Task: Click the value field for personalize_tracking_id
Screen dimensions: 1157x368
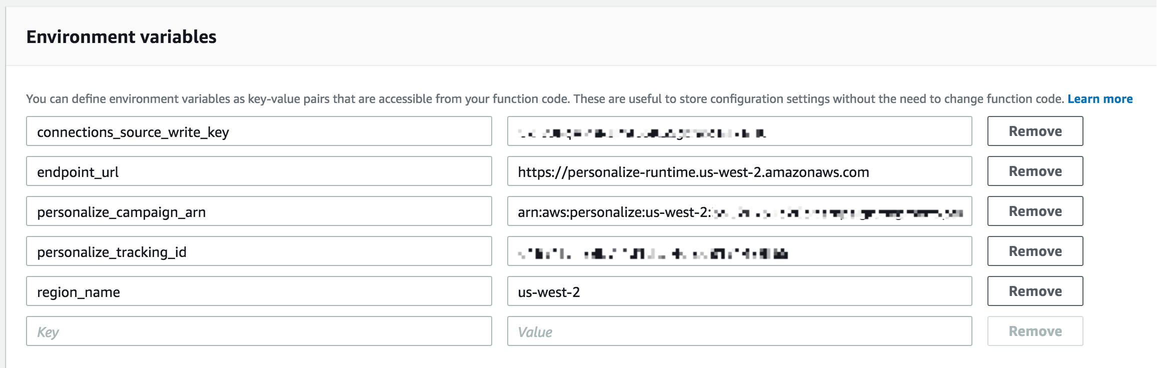Action: (x=739, y=251)
